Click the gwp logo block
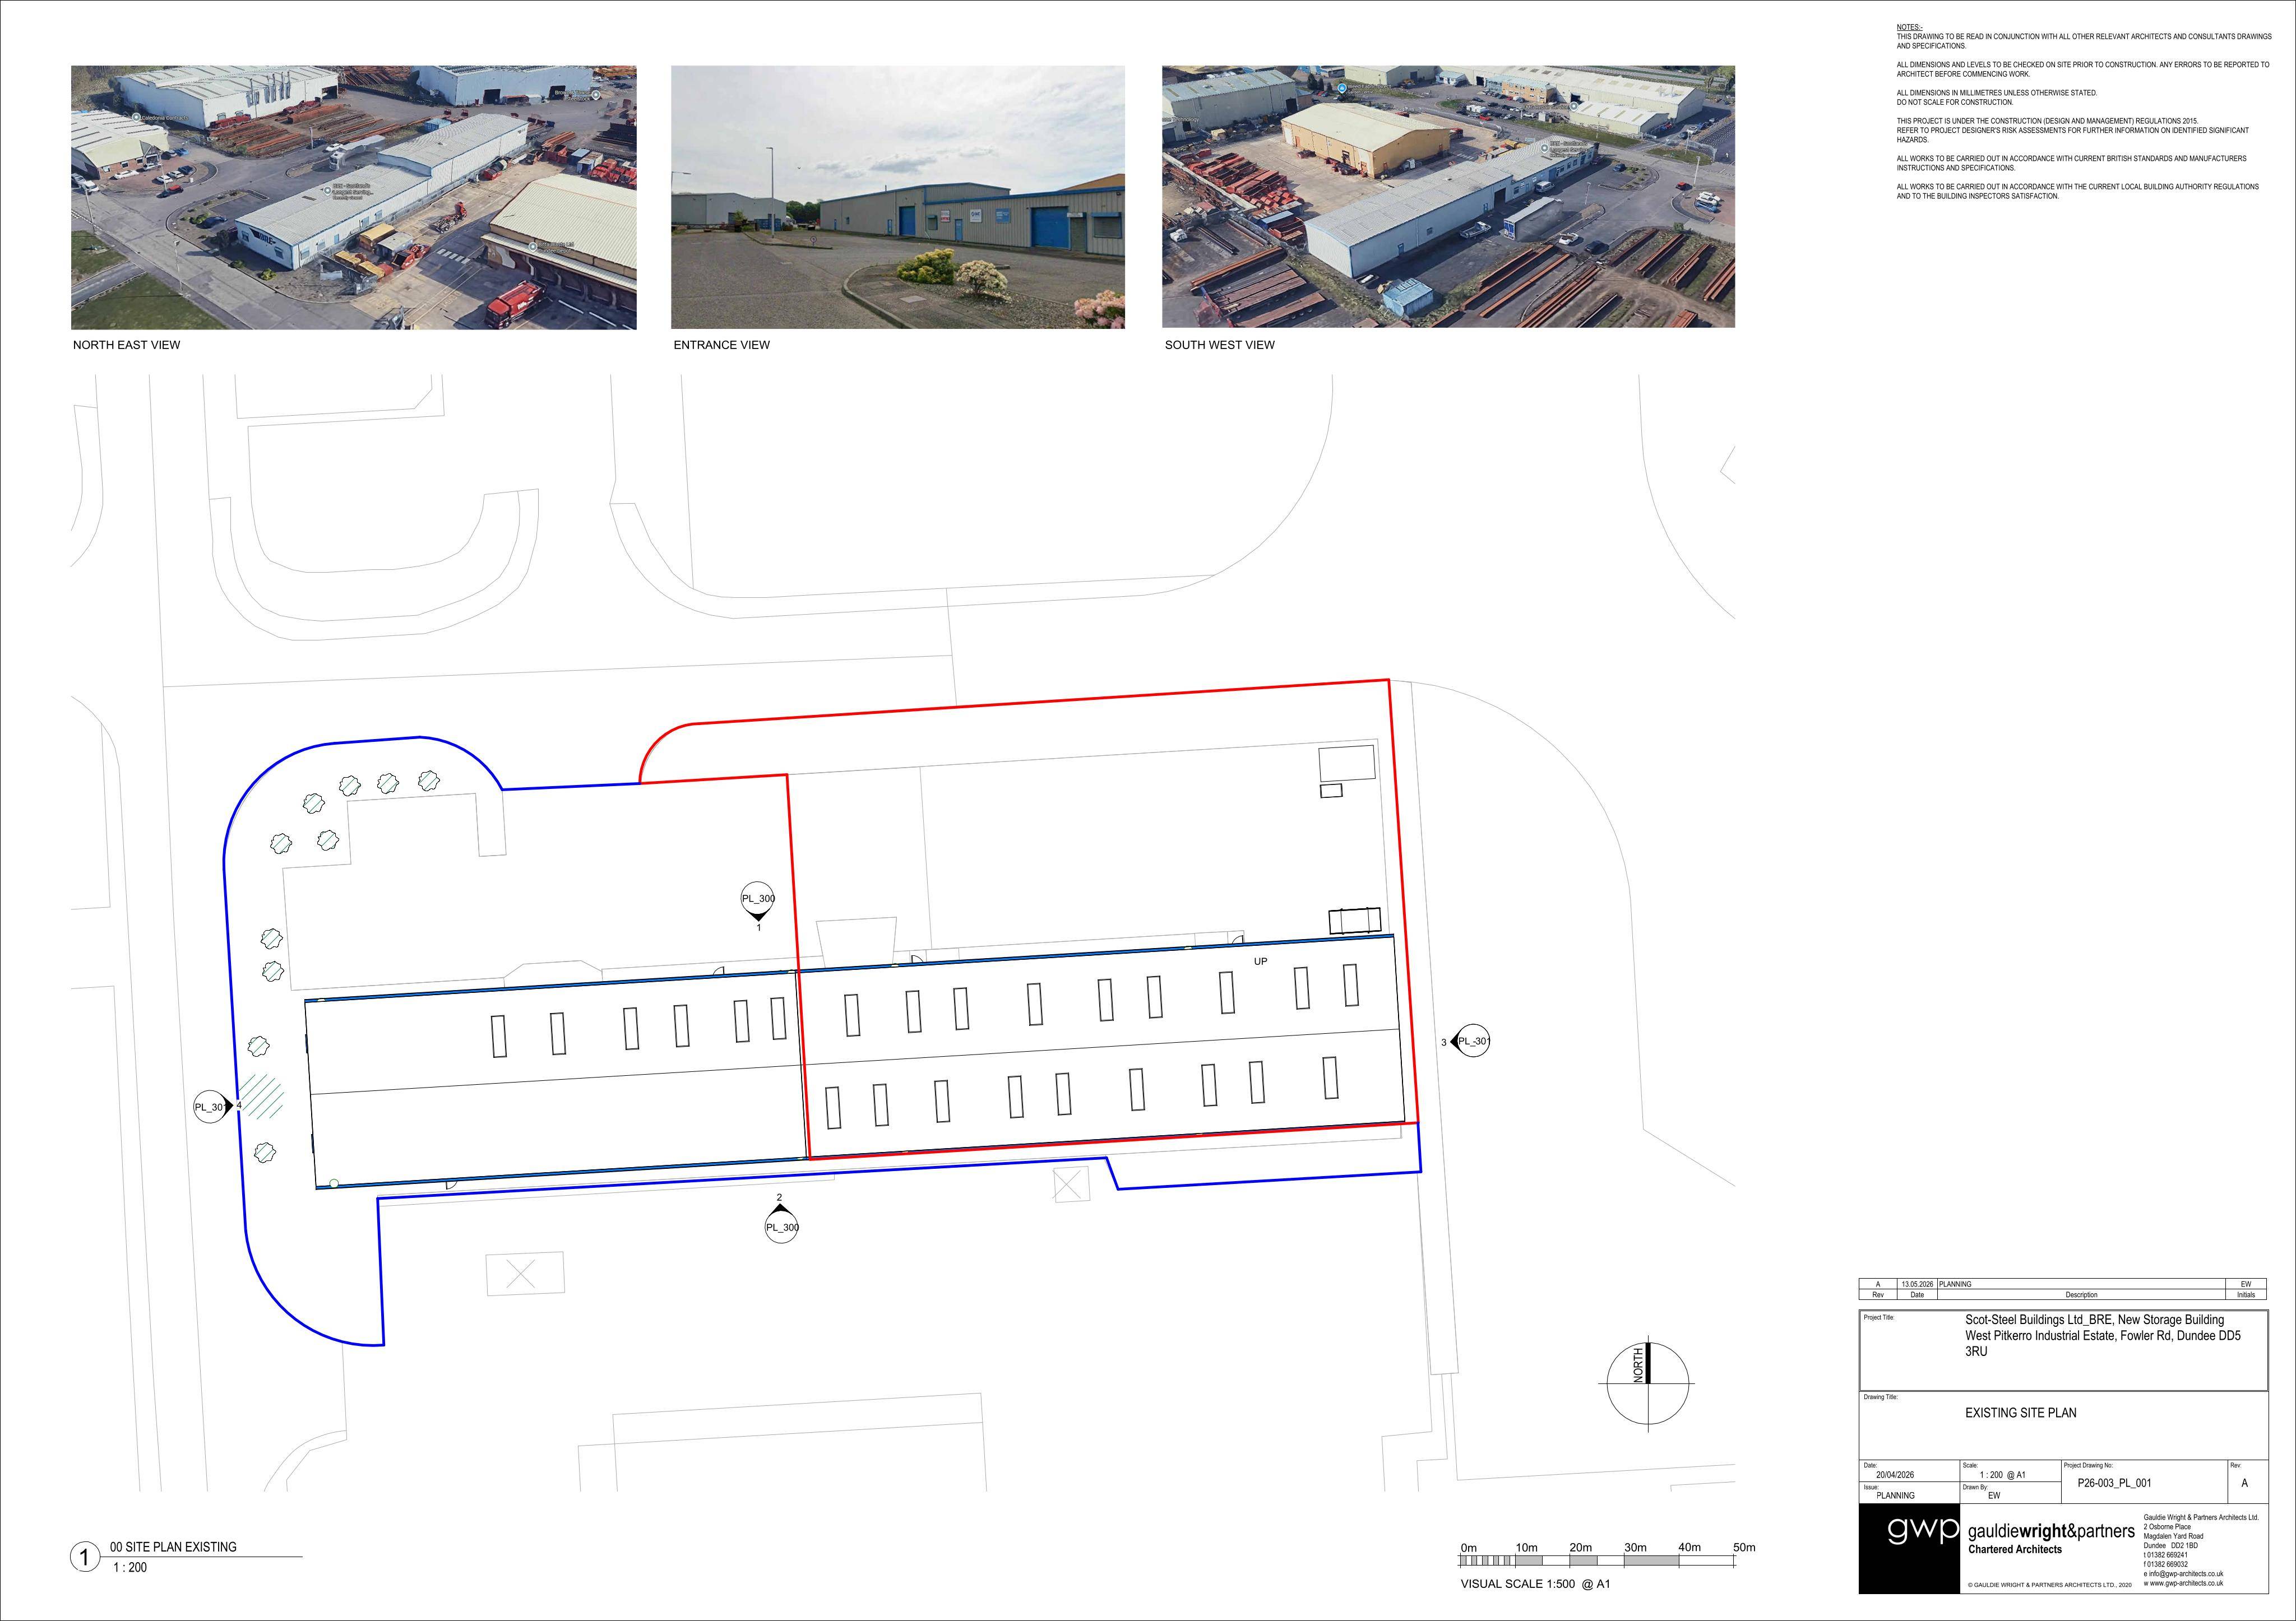 coord(1909,1549)
